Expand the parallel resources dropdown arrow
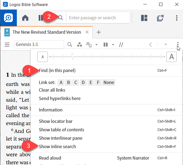The image size is (183, 165). [x=113, y=45]
